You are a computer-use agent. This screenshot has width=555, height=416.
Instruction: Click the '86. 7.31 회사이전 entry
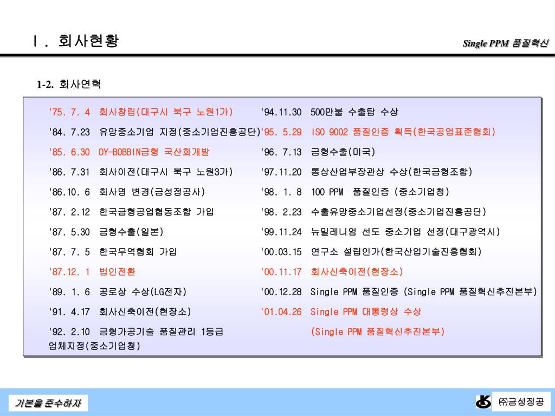140,172
